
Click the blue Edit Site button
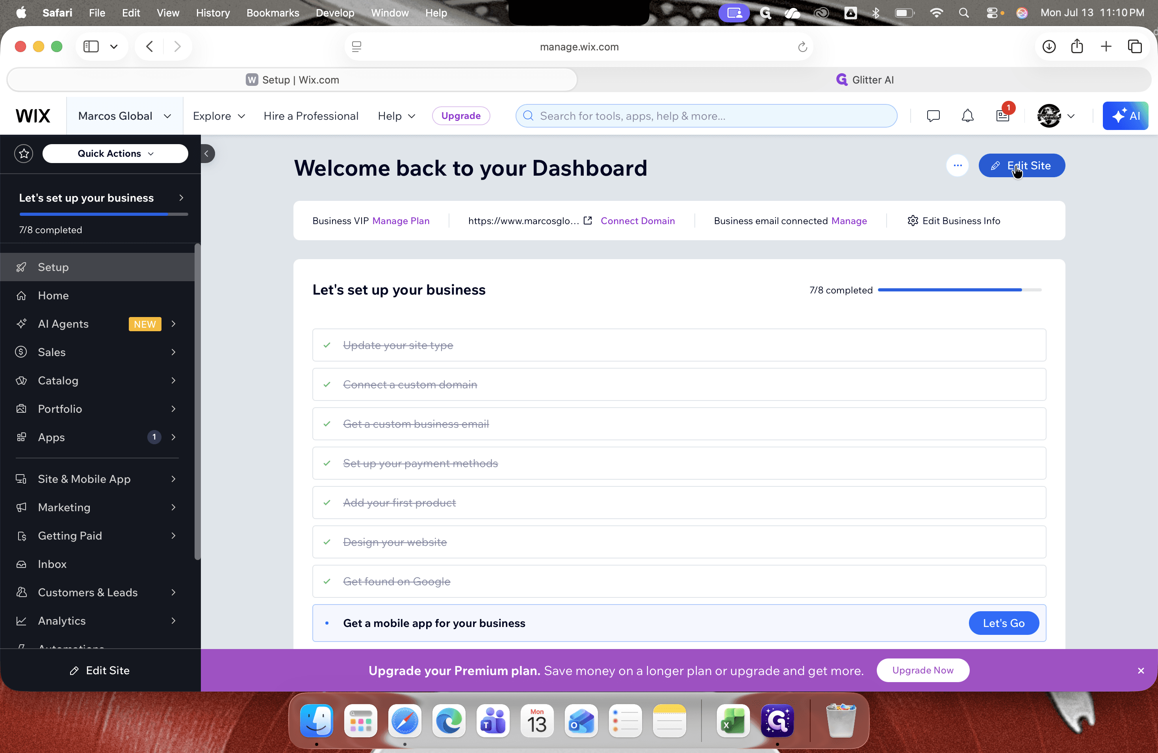pyautogui.click(x=1021, y=165)
